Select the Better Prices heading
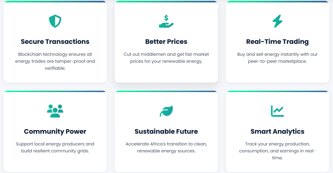 point(166,42)
